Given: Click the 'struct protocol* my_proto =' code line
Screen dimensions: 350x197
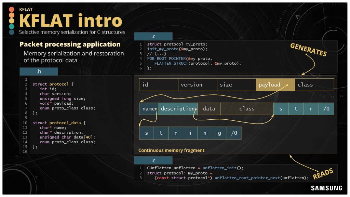Looking at the screenshot, I should coord(180,173).
